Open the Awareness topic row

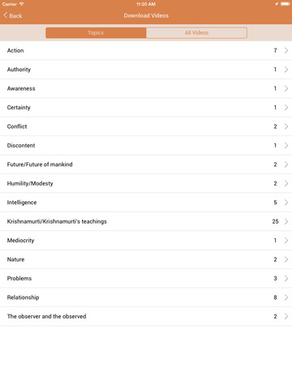(x=146, y=88)
